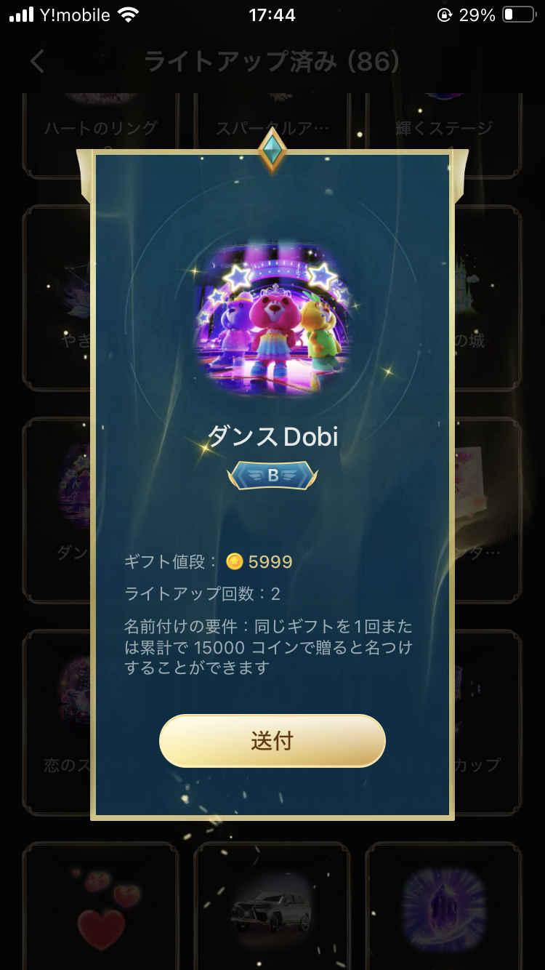Tap the ライトアップ済み (86) title
The width and height of the screenshot is (545, 970).
pos(272,62)
